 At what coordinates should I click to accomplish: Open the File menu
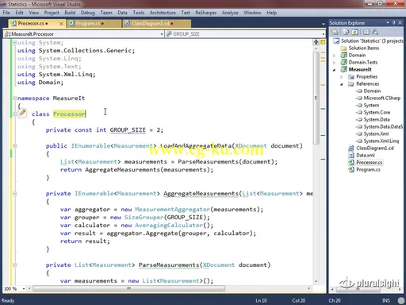(x=6, y=13)
